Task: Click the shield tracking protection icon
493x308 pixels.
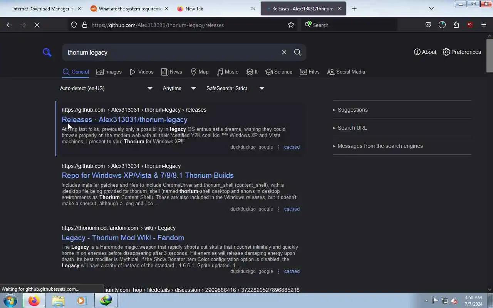Action: tap(74, 25)
